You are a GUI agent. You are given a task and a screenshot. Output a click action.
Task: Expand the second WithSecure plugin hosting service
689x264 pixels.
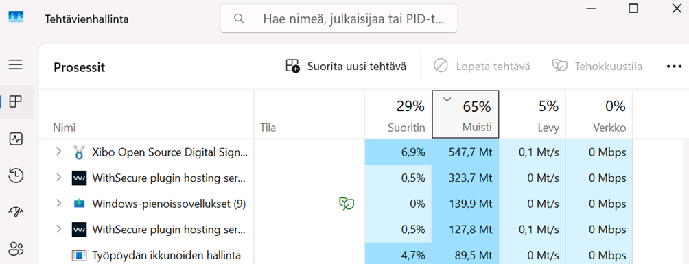(58, 229)
